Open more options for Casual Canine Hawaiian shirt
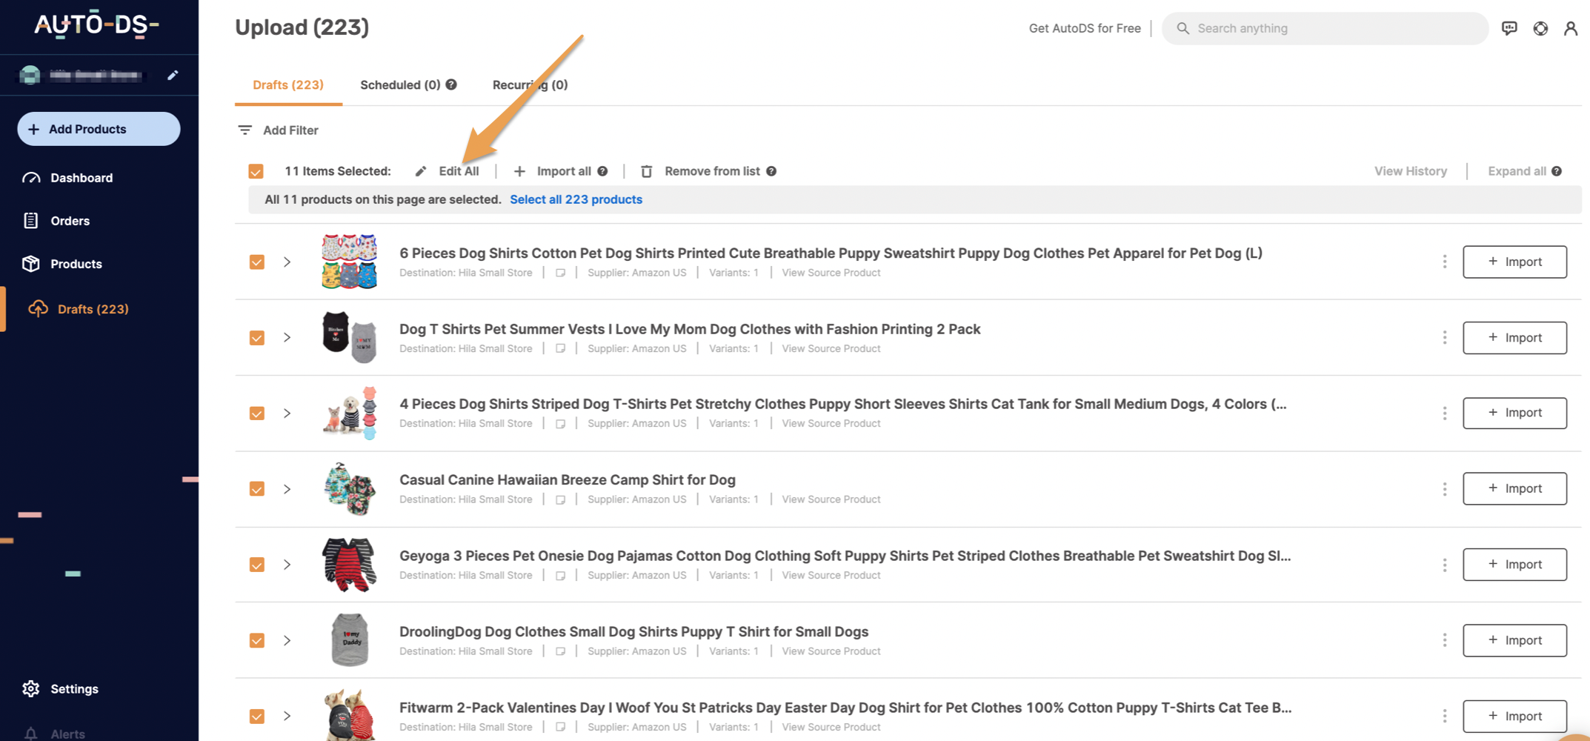 1444,488
